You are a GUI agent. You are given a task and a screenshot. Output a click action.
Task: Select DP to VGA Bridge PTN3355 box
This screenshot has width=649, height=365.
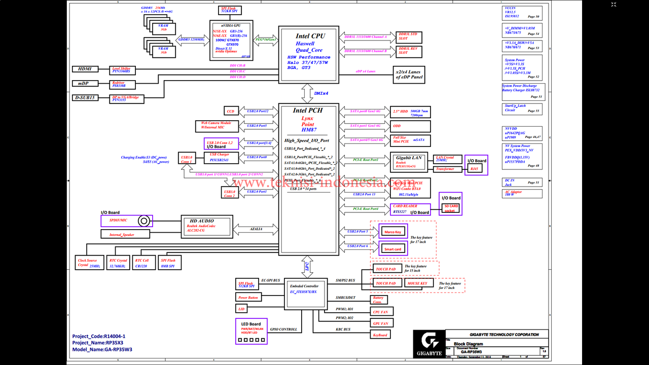[127, 98]
